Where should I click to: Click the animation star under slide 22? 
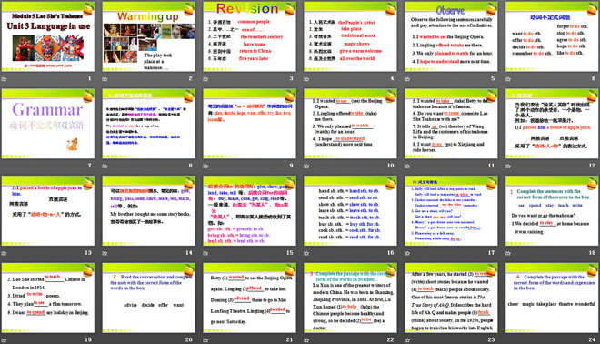(x=306, y=340)
